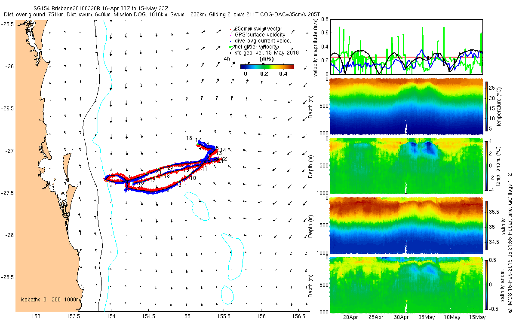
Task: Select the 'net glider velocity' legend entry
Action: point(257,46)
